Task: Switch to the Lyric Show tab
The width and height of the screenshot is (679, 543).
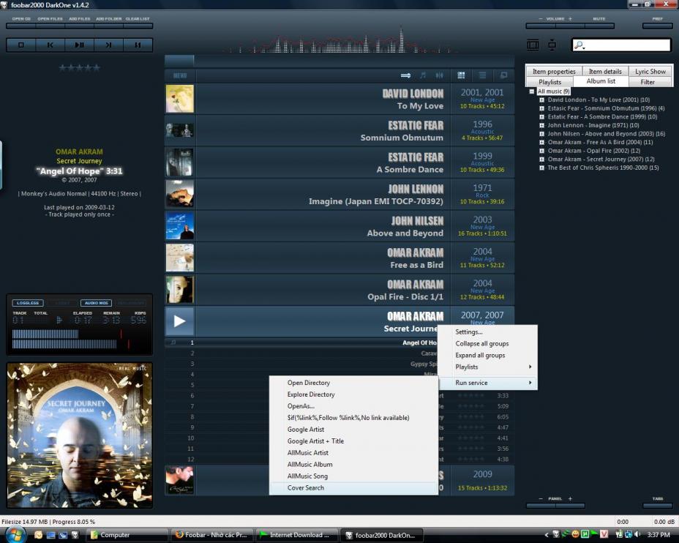Action: [x=650, y=71]
